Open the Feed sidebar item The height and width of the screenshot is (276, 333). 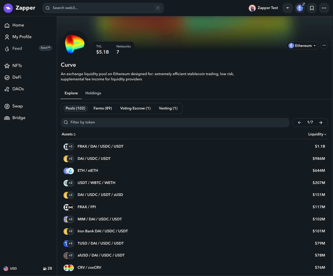(x=13, y=49)
